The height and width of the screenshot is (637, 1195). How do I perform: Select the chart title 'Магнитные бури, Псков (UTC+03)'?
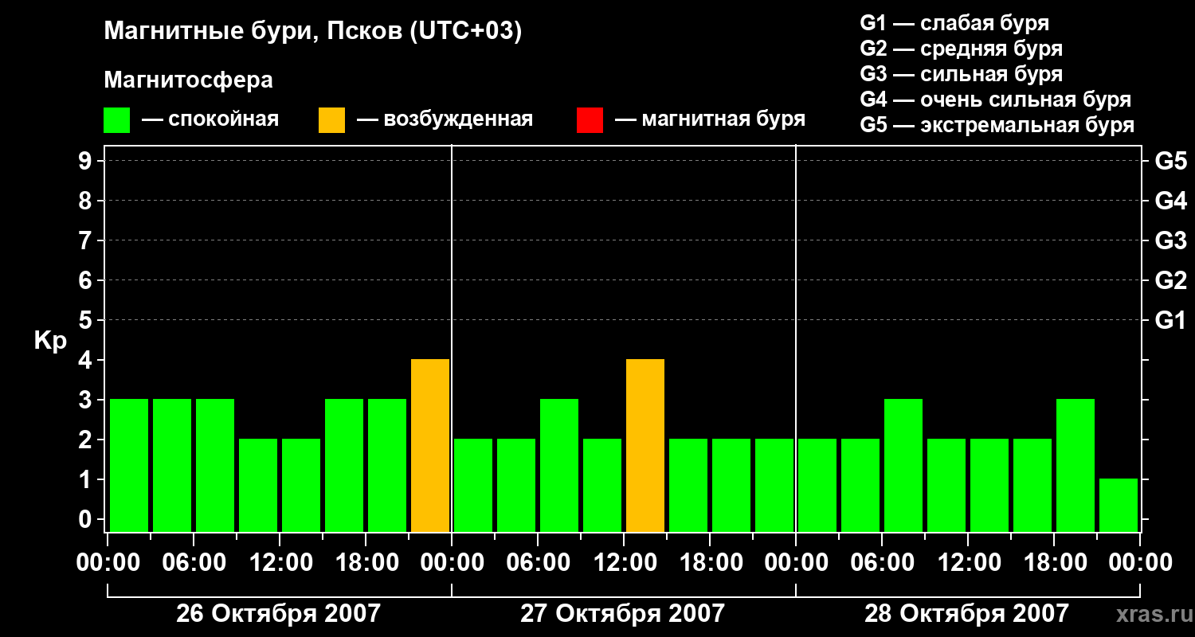(313, 33)
